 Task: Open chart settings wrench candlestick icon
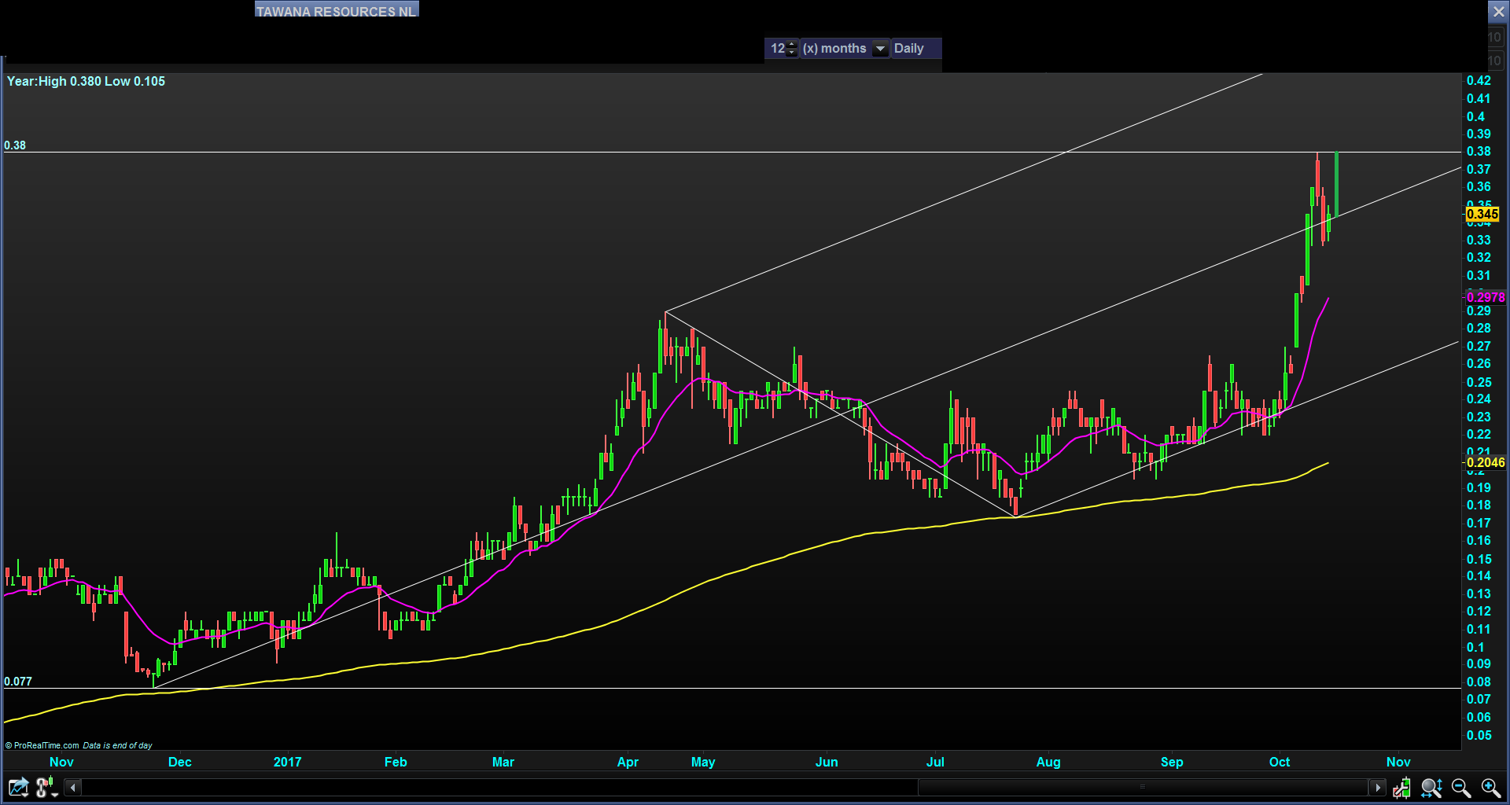tap(1401, 788)
